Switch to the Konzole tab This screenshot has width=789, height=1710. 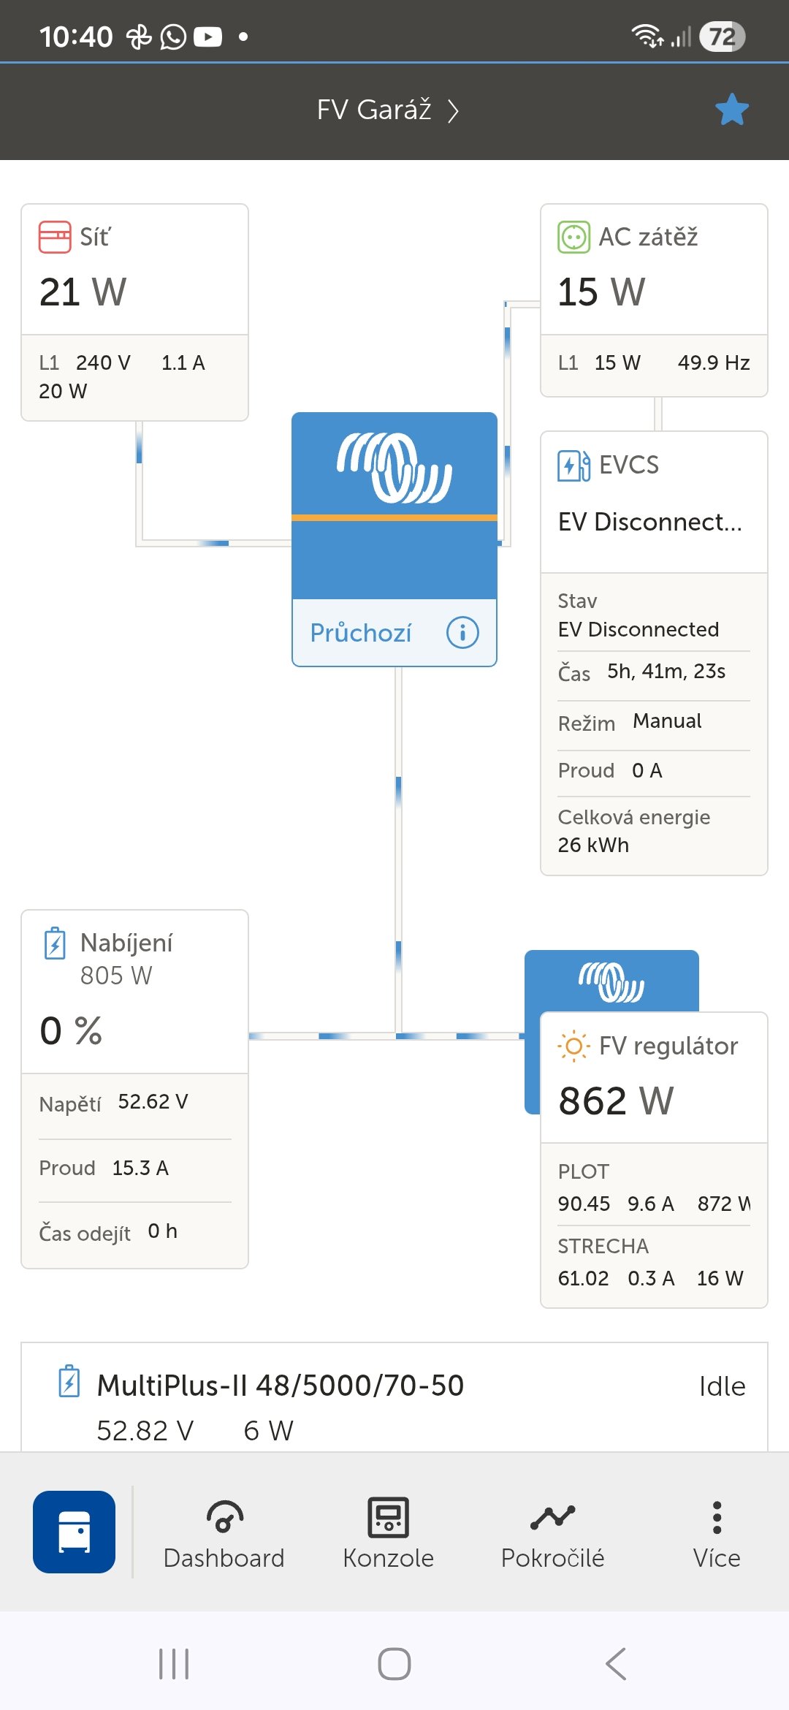click(388, 1533)
